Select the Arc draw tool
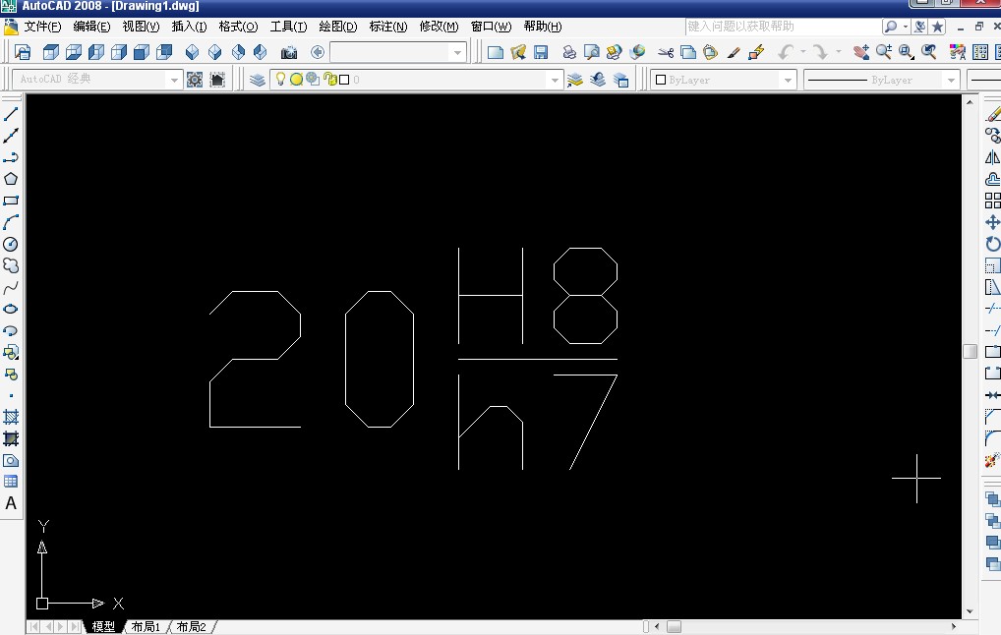The height and width of the screenshot is (635, 1001). tap(11, 222)
